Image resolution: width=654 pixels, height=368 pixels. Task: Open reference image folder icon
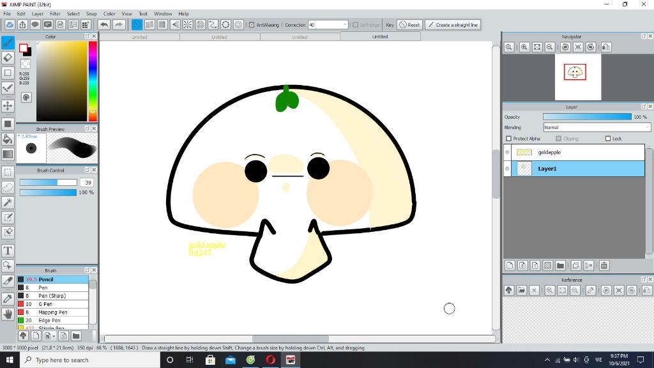coord(521,291)
